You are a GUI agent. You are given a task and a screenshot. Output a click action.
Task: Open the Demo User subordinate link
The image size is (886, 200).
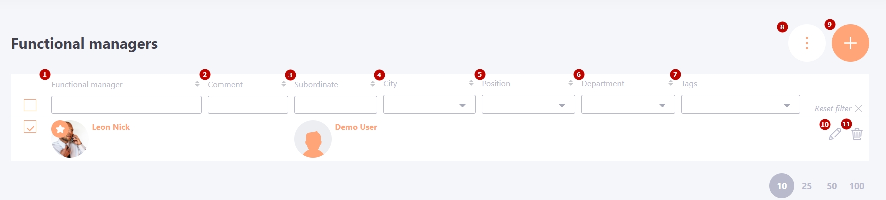pyautogui.click(x=356, y=127)
